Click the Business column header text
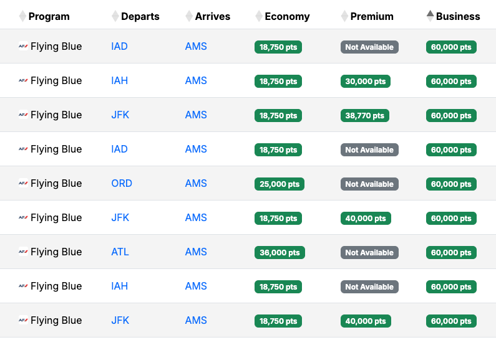 tap(458, 16)
